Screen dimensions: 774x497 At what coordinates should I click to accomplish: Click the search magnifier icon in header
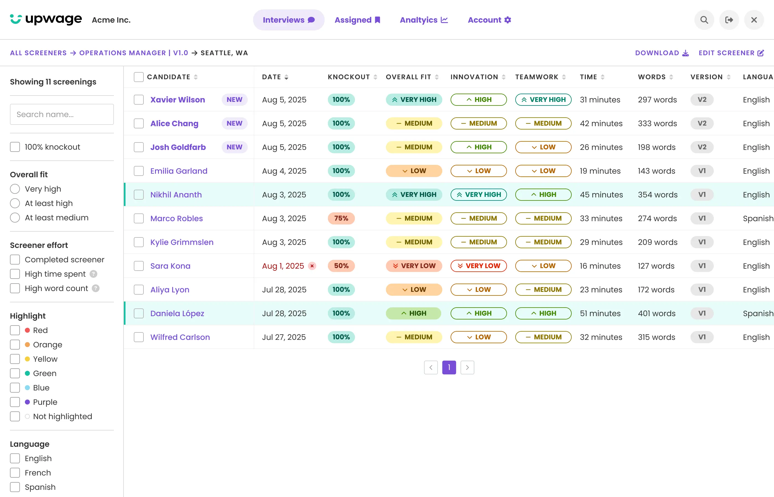click(704, 20)
